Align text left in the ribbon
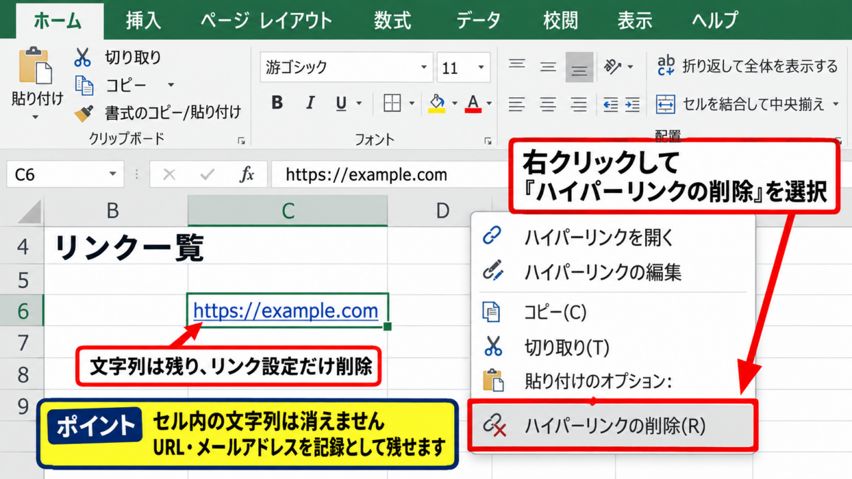852x479 pixels. 517,104
